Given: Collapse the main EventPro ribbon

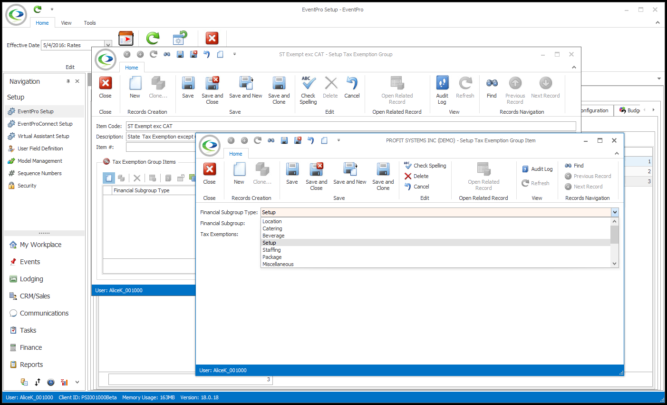Looking at the screenshot, I should (657, 22).
